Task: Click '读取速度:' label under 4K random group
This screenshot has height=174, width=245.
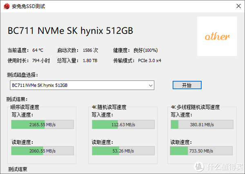Action: (x=102, y=142)
